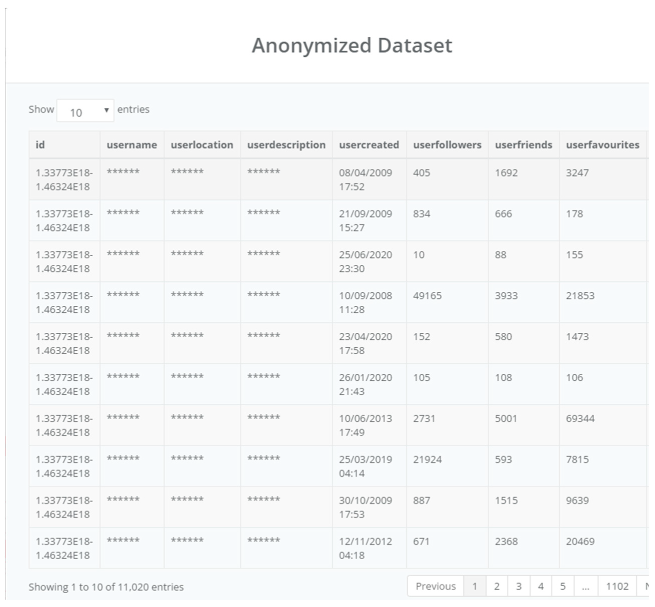This screenshot has height=607, width=655.
Task: Sort by userdescription column header
Action: click(286, 145)
